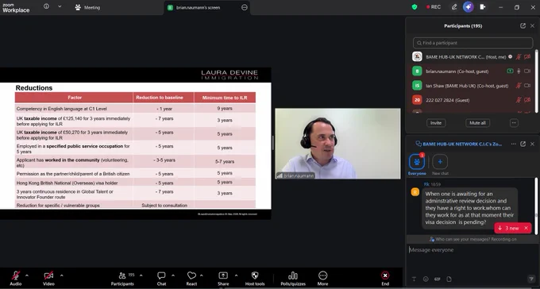Open the participants more options ellipsis
Viewport: 540px width, 289px height.
tap(514, 123)
